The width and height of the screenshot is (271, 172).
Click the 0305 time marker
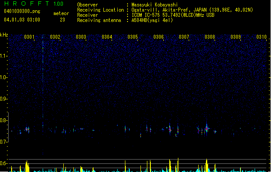pos(133,37)
